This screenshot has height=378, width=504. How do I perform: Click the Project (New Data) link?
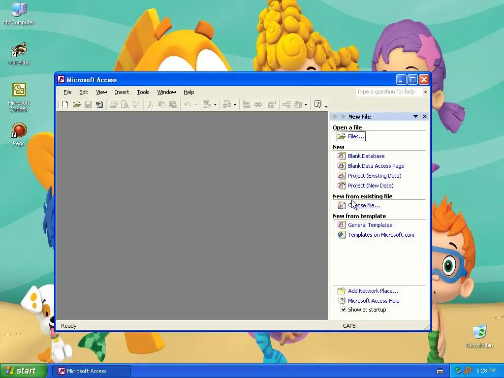[x=371, y=186]
